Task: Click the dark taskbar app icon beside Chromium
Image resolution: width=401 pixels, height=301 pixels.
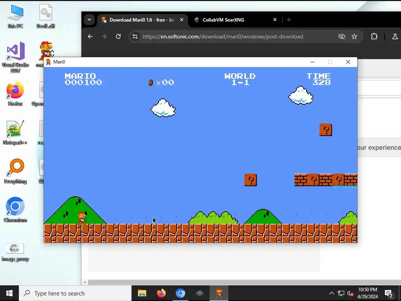Action: [199, 293]
